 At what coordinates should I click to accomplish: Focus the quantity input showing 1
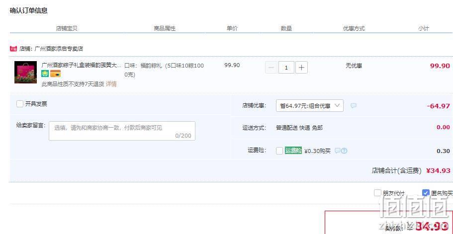(x=286, y=68)
